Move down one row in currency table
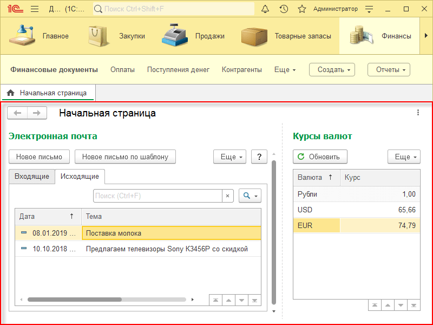Image resolution: width=433 pixels, height=325 pixels. coord(401,305)
